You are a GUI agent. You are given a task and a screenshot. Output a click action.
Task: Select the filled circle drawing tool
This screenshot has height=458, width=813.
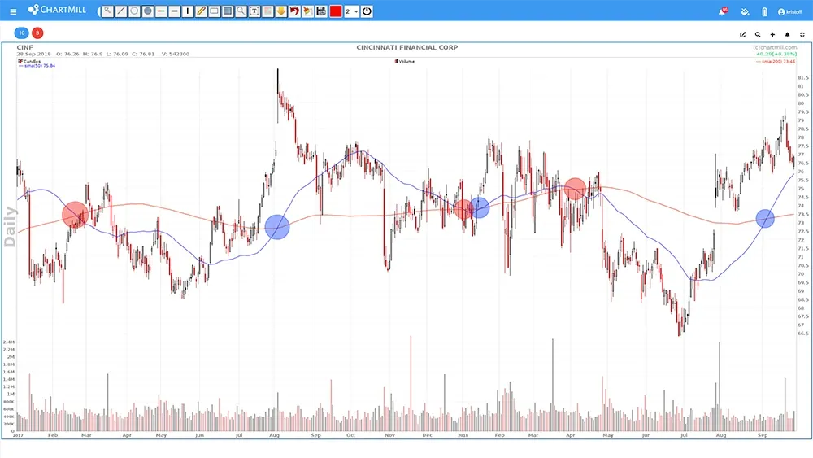pos(148,11)
